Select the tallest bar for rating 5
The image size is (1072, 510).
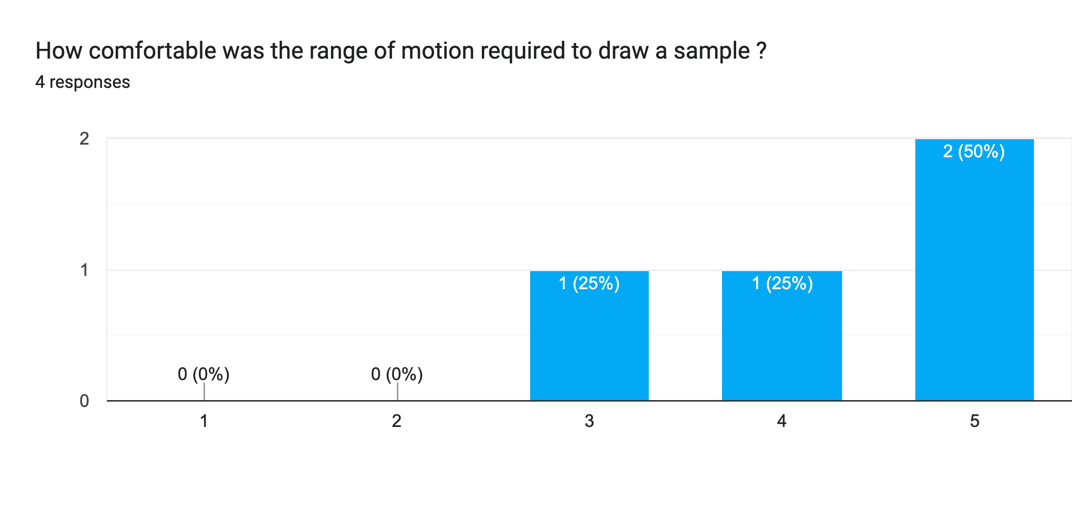click(x=974, y=274)
